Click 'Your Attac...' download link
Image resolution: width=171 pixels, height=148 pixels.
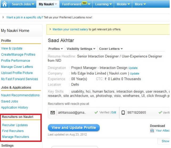pyautogui.click(x=162, y=130)
